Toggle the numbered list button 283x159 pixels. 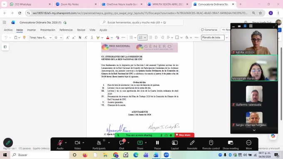141,37
